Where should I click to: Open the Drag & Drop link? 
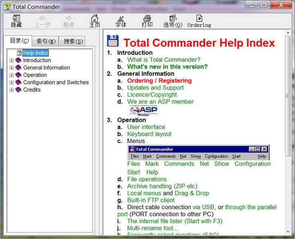pos(192,193)
